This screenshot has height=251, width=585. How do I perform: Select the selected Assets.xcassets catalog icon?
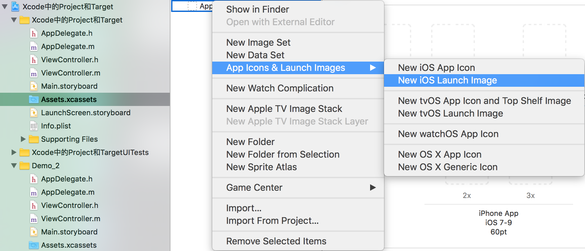click(34, 99)
